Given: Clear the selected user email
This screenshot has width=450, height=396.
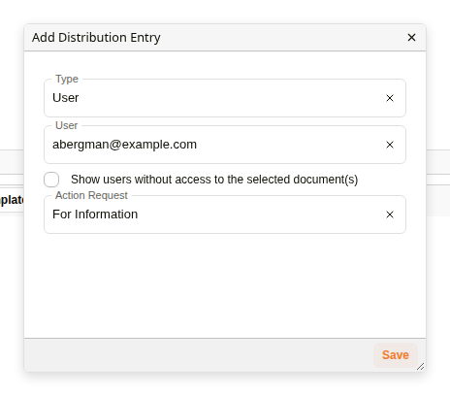Looking at the screenshot, I should click(x=390, y=145).
